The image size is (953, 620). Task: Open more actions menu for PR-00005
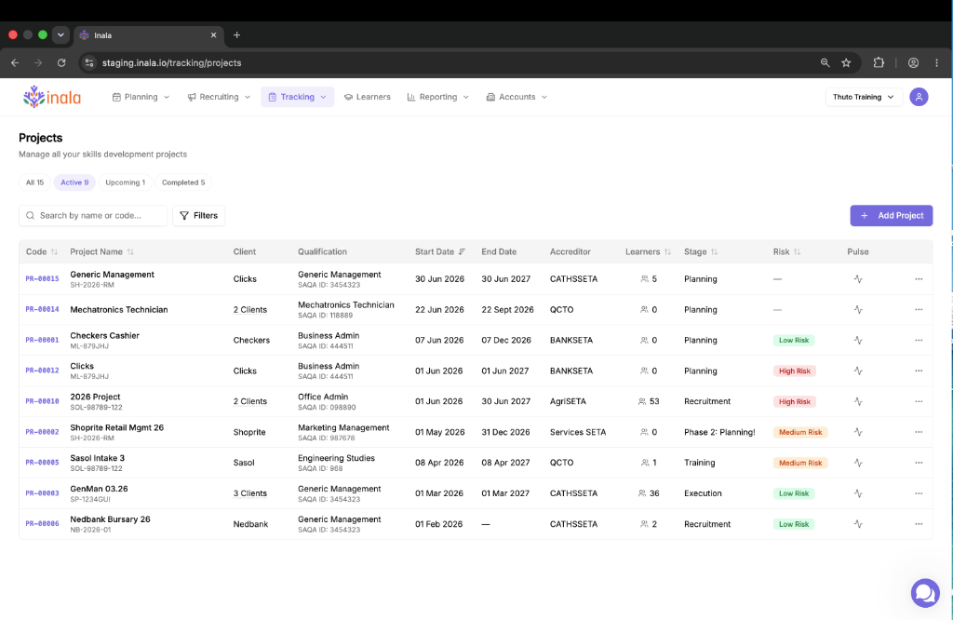pyautogui.click(x=919, y=463)
